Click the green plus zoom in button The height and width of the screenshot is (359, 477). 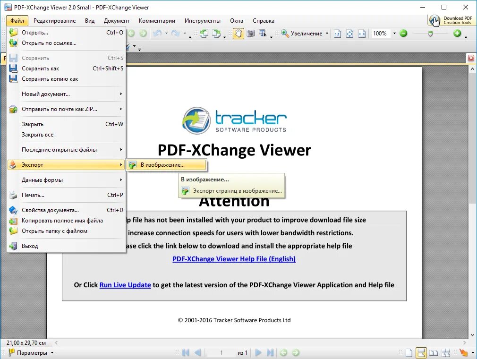coord(457,34)
